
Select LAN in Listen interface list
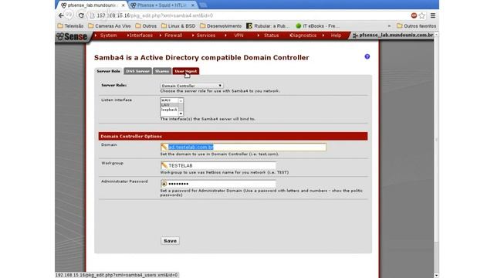[x=169, y=105]
